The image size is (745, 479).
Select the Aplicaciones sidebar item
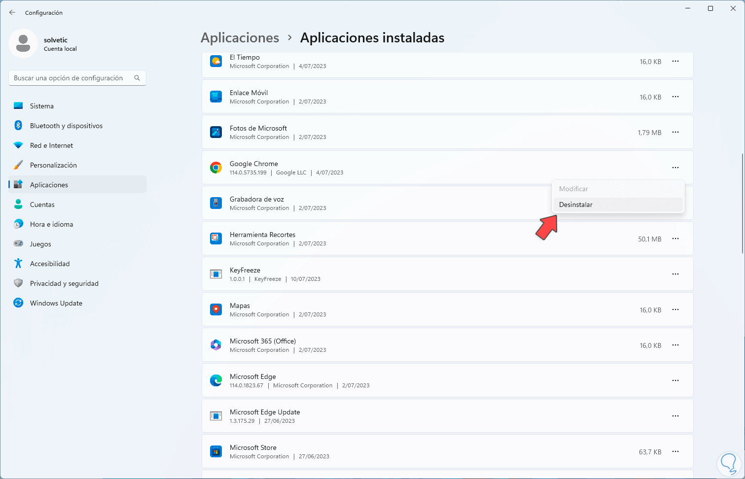point(77,185)
